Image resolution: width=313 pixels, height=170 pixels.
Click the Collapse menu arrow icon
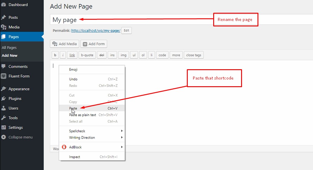3,137
